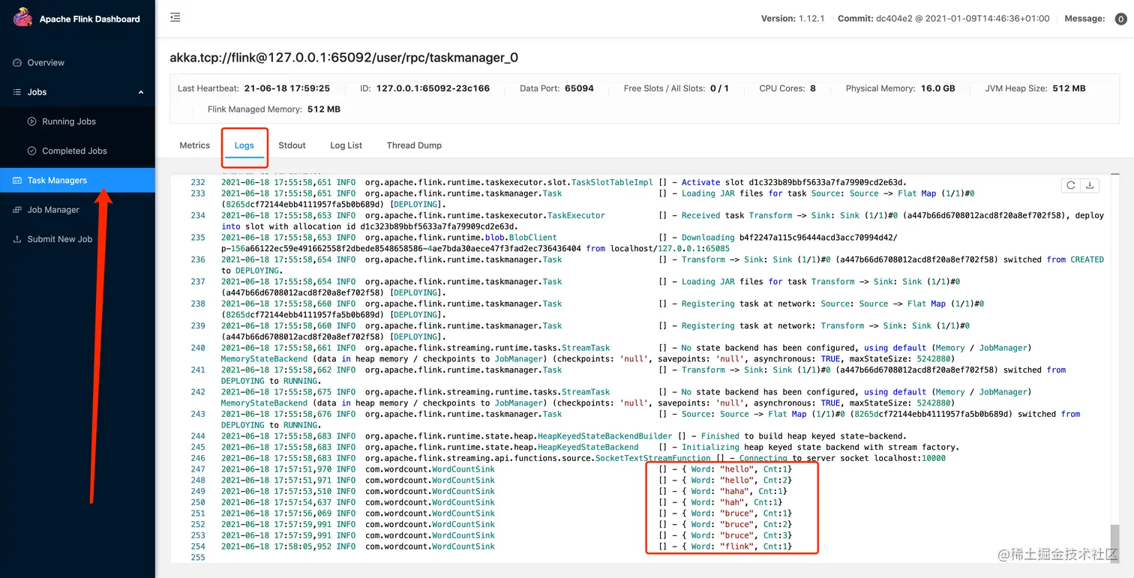Screen dimensions: 1134x578
Task: Click Last Heartbeat value 21-06-18 17:59:25
Action: pos(287,88)
